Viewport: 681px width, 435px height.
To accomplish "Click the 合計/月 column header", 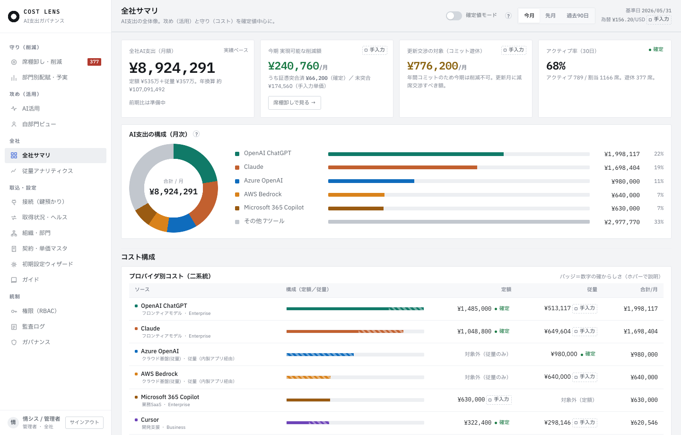I will [649, 289].
